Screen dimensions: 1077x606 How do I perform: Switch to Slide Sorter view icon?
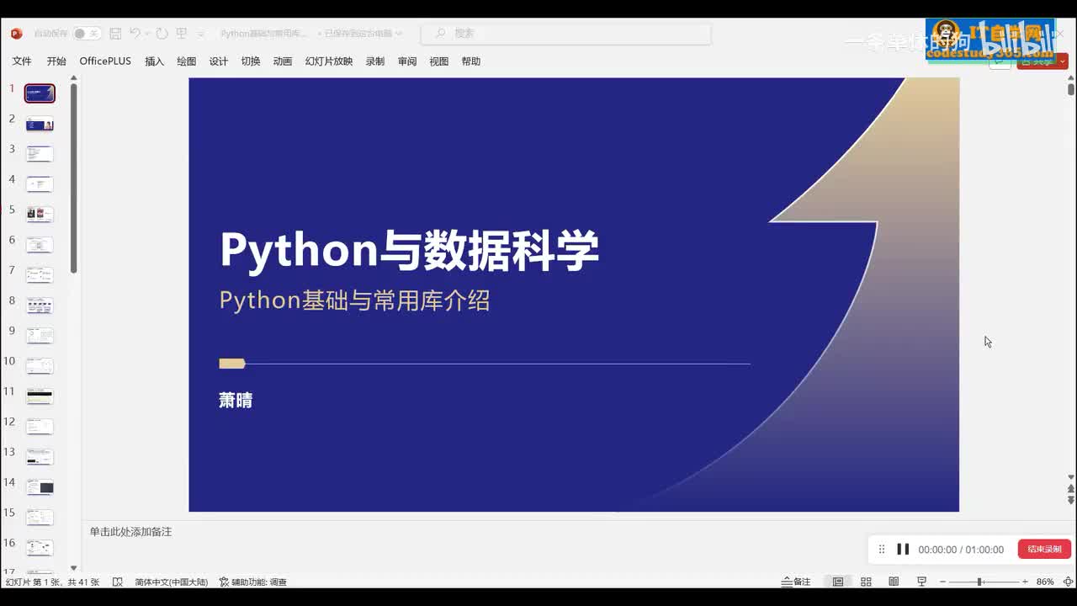[x=866, y=582]
